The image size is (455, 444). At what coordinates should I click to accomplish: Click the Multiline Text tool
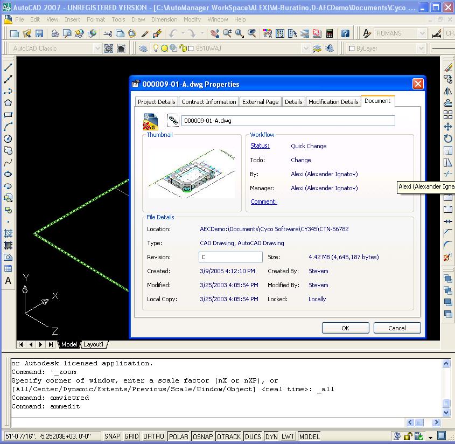(x=8, y=281)
